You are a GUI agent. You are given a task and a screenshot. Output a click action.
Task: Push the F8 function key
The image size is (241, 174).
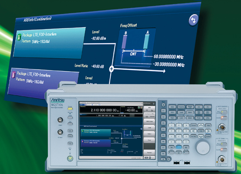tap(163, 154)
